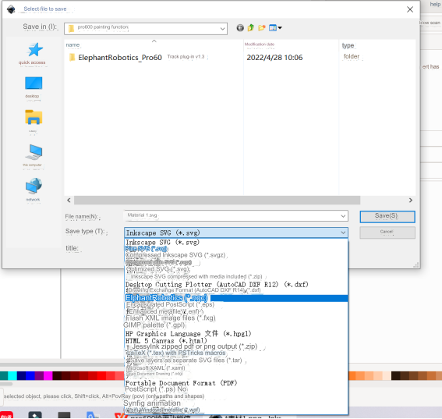
Task: Open the Library folder shortcut
Action: pos(34,117)
